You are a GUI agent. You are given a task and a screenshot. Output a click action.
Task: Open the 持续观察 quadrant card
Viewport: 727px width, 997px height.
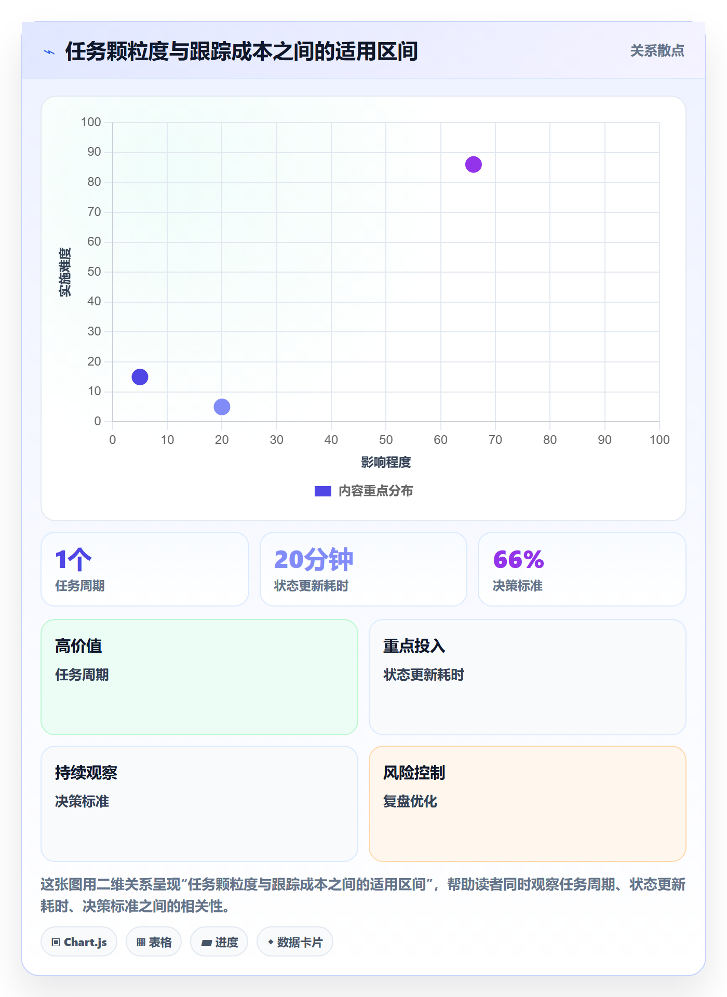point(199,804)
